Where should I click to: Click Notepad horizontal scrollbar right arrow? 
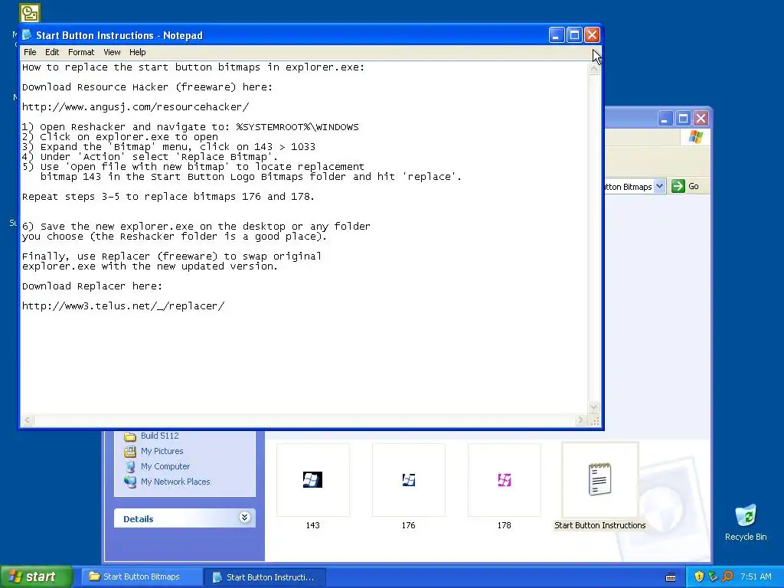(x=580, y=420)
